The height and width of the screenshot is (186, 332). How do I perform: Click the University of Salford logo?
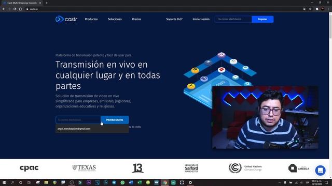[191, 168]
